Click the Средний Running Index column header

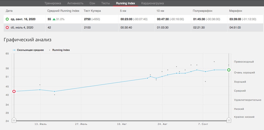pyautogui.click(x=63, y=11)
